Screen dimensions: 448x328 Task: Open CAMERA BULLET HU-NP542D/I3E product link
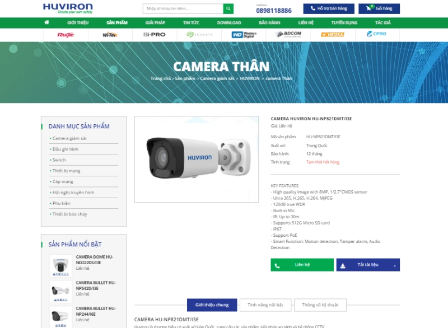pyautogui.click(x=96, y=285)
